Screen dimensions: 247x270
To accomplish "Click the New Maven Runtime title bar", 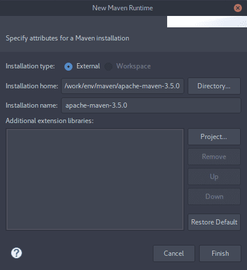I will coord(123,8).
